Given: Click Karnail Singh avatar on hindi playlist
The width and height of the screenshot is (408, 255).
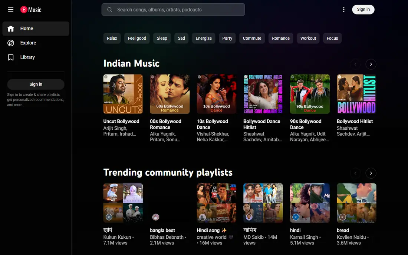Looking at the screenshot, I should click(296, 217).
